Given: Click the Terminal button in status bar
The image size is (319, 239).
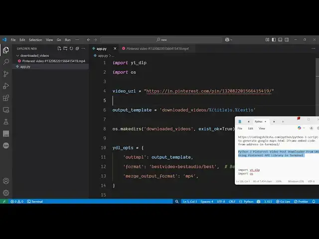Looking at the screenshot, I should click(35, 201).
